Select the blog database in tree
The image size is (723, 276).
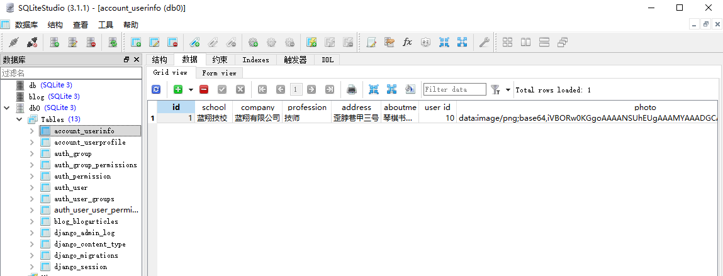click(x=36, y=97)
